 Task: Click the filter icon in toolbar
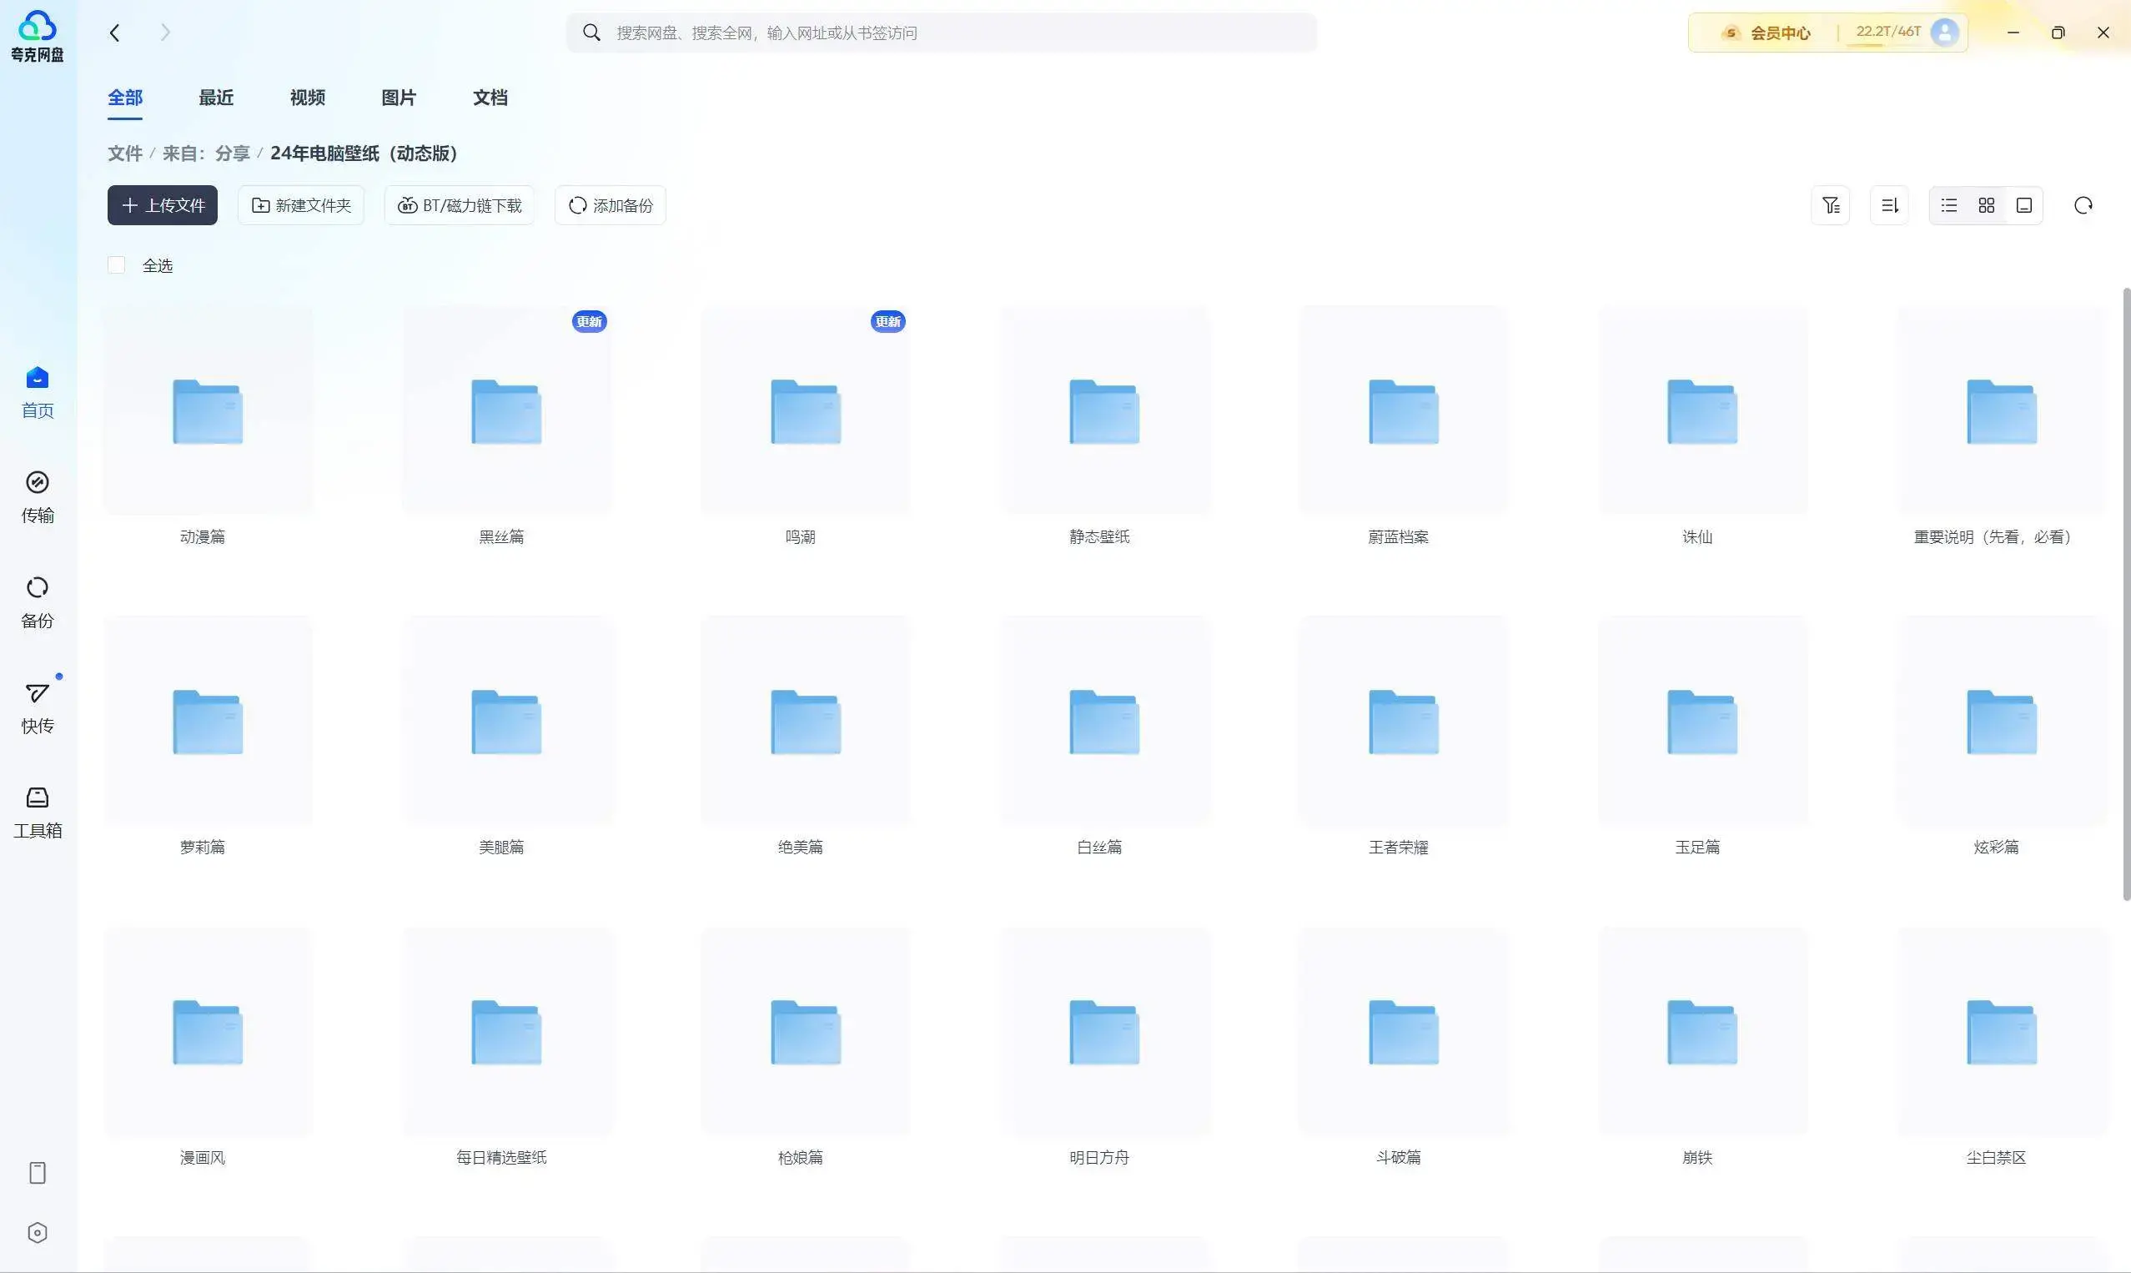coord(1830,206)
